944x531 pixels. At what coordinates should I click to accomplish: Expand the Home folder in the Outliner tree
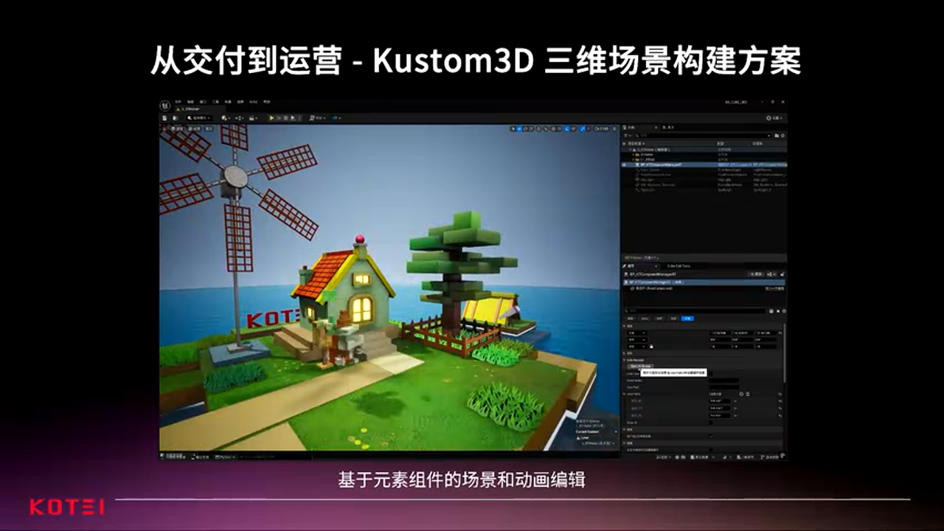pyautogui.click(x=633, y=155)
